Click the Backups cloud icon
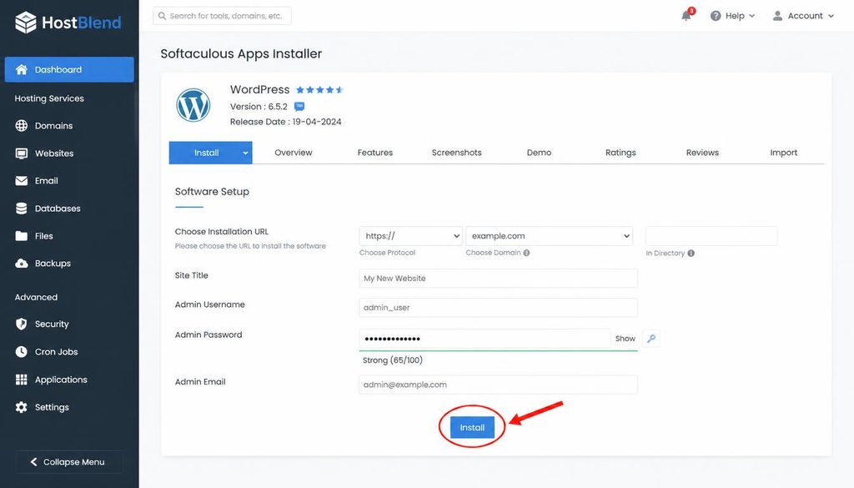 coord(21,263)
